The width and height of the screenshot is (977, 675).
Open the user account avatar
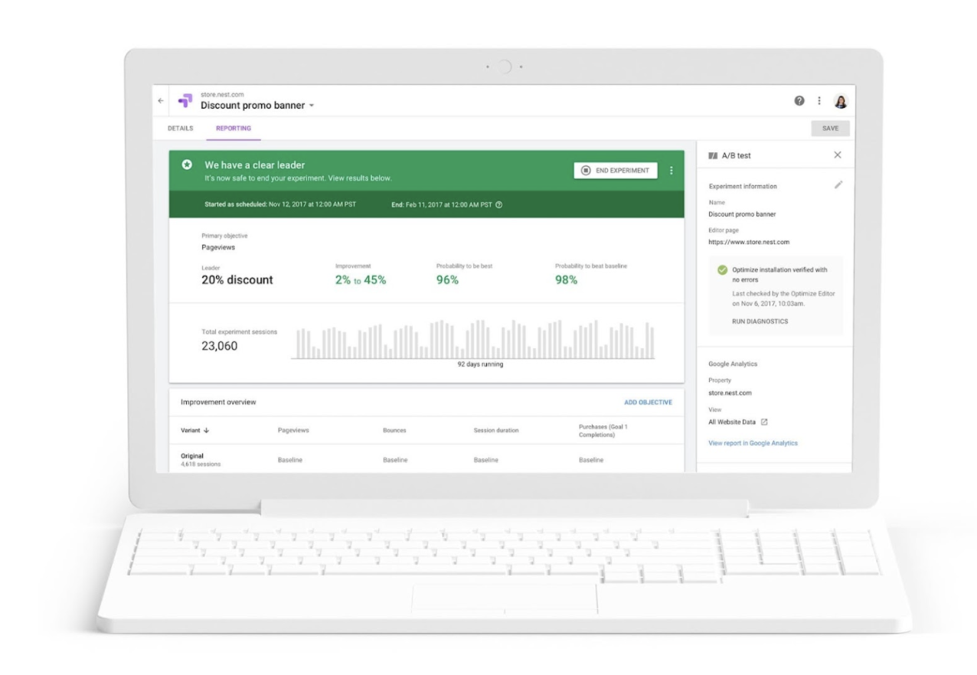[x=841, y=101]
